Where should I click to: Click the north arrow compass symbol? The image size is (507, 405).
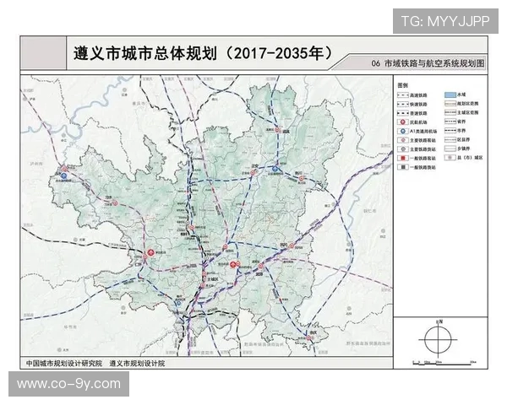pos(438,339)
